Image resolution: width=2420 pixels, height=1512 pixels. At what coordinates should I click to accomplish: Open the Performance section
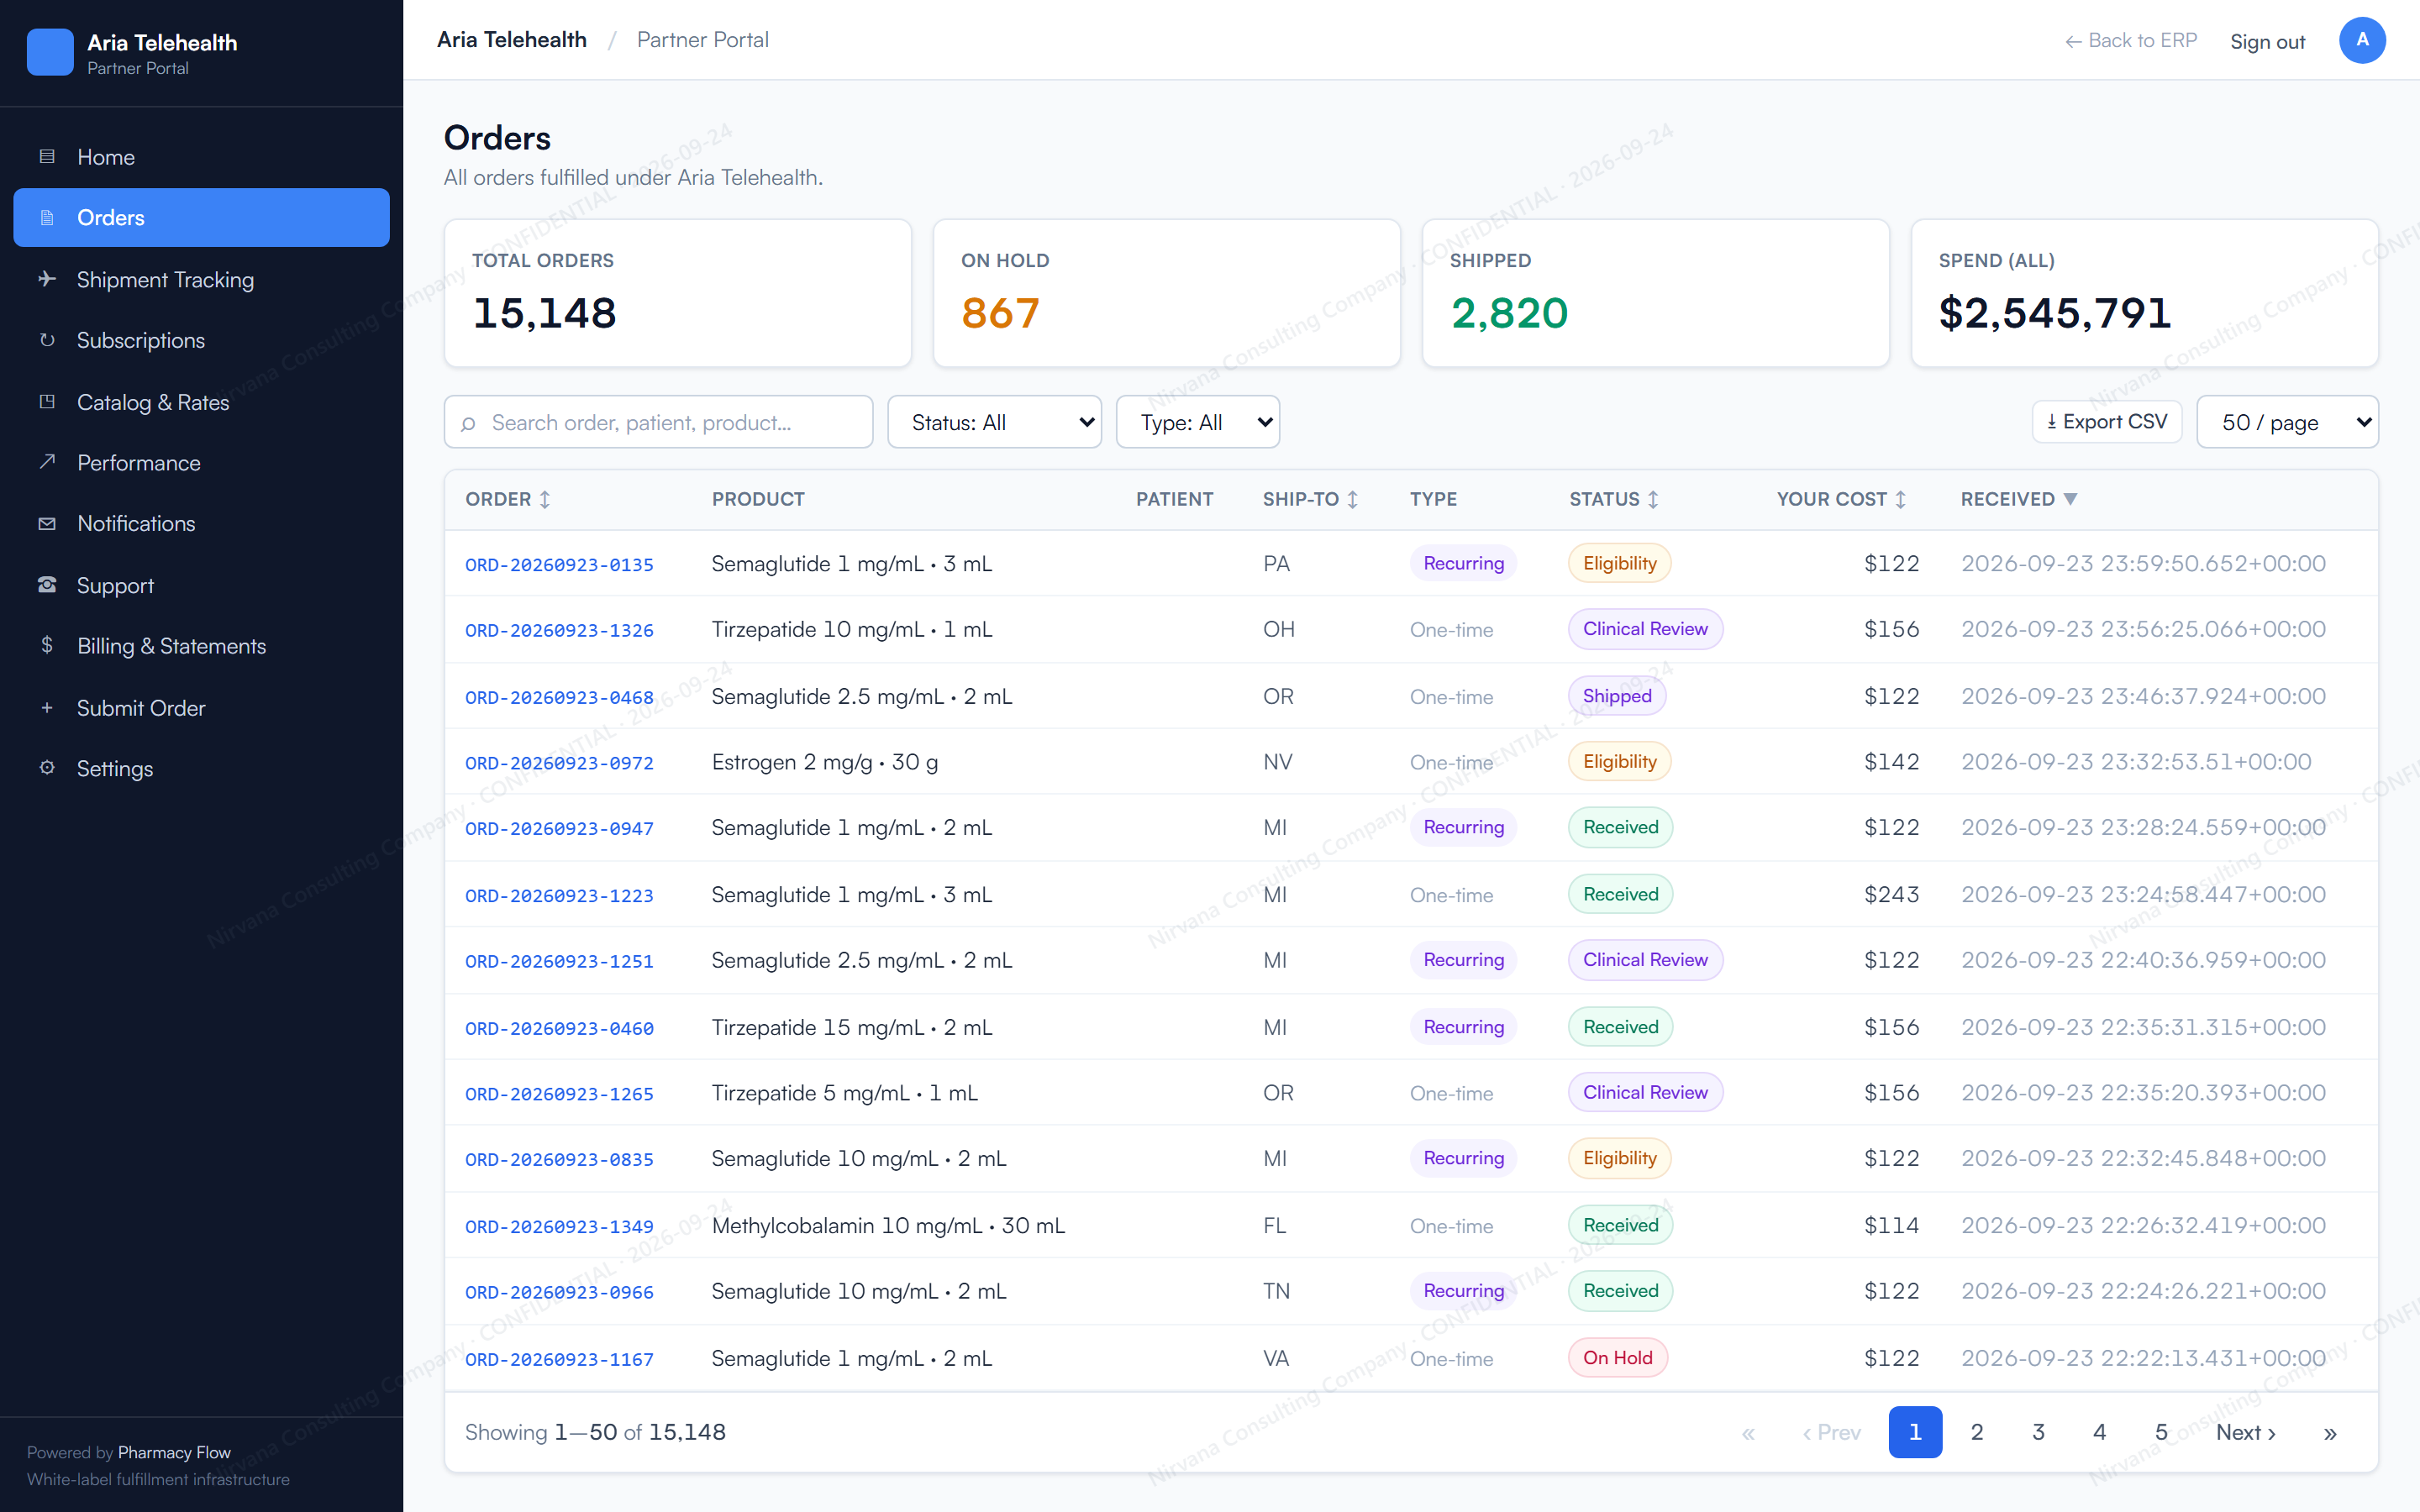click(x=201, y=462)
